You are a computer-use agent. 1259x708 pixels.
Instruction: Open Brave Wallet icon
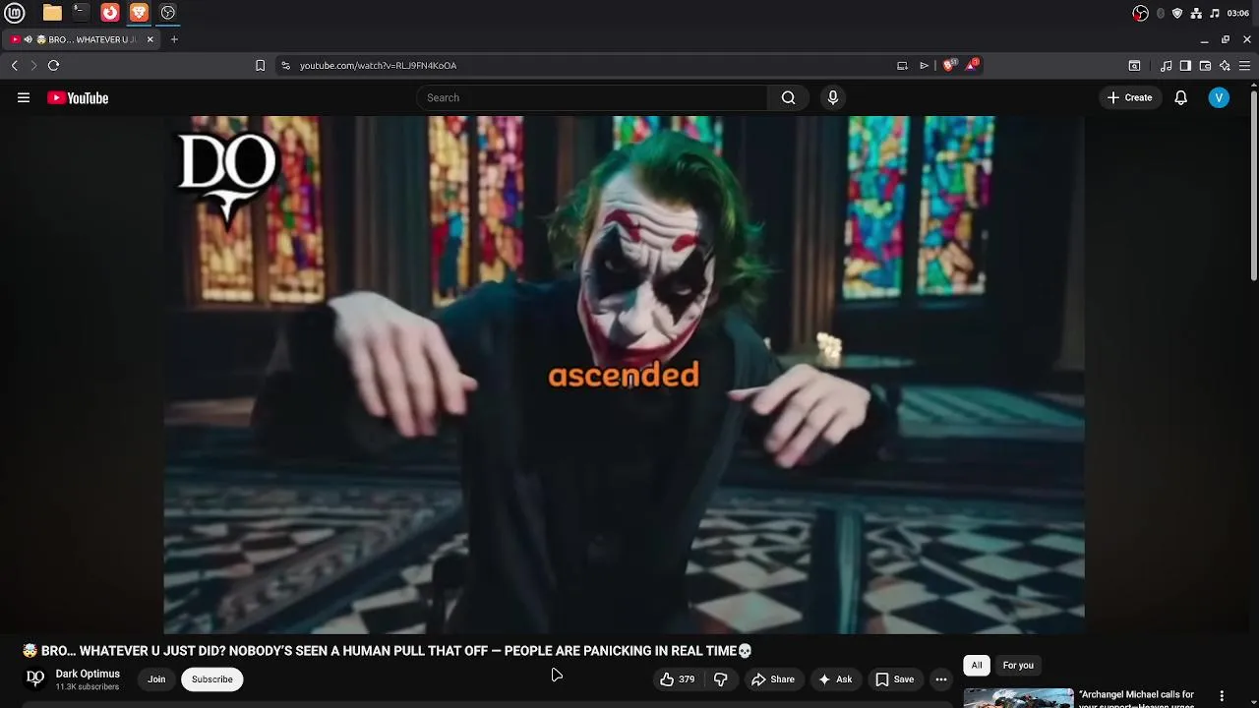(x=1205, y=66)
